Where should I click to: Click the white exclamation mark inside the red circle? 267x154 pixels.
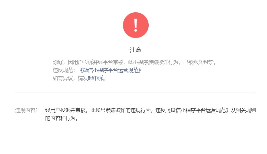tap(136, 25)
